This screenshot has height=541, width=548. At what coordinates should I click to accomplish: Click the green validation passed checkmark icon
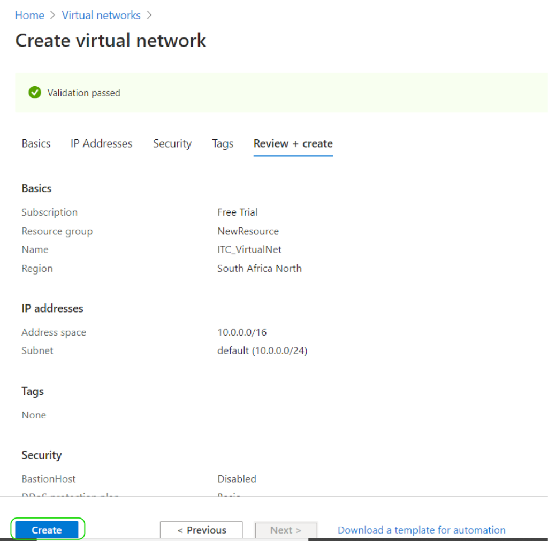click(34, 92)
